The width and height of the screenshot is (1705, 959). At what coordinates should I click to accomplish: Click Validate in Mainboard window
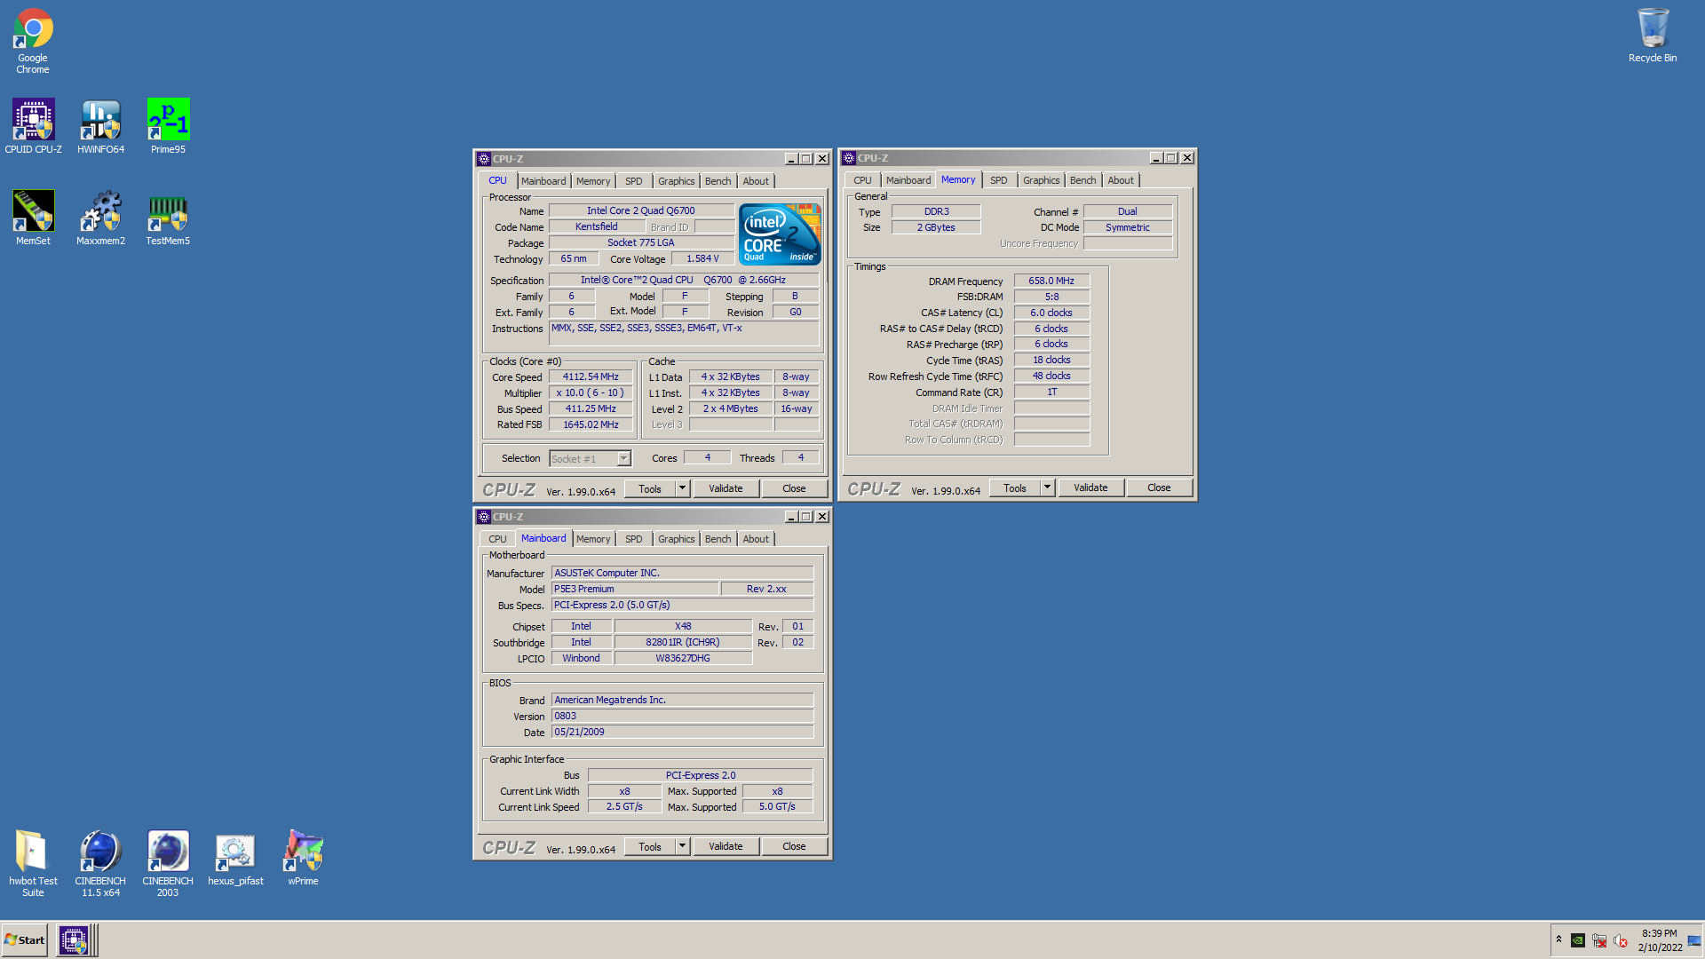click(726, 846)
